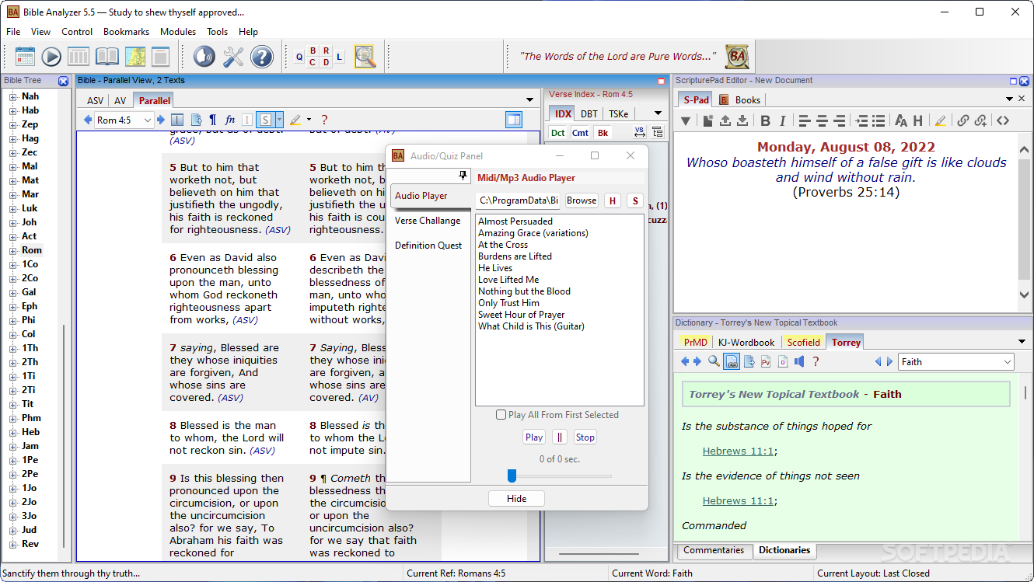Click the upload arrow icon in ScripturePad
The image size is (1034, 582).
coord(725,120)
